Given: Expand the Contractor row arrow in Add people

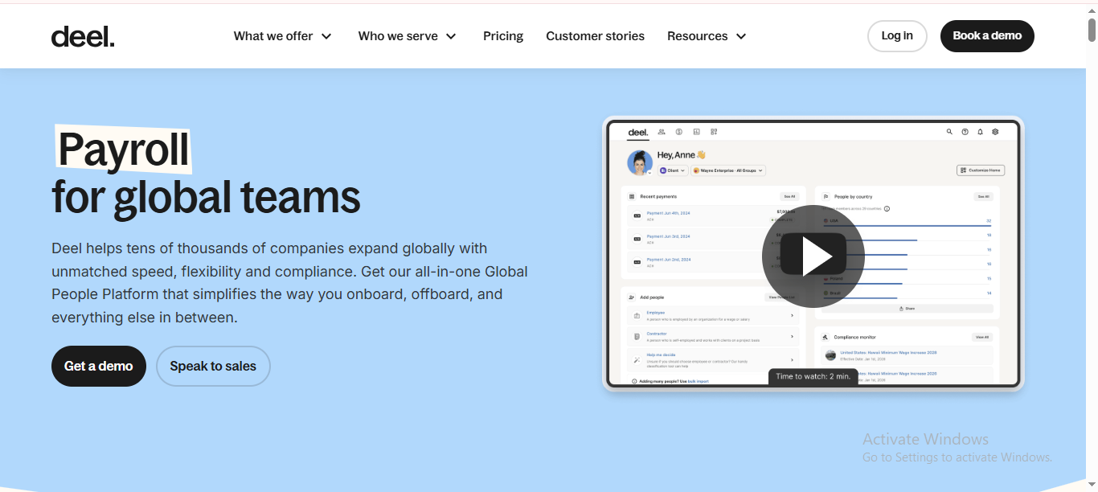Looking at the screenshot, I should click(792, 337).
